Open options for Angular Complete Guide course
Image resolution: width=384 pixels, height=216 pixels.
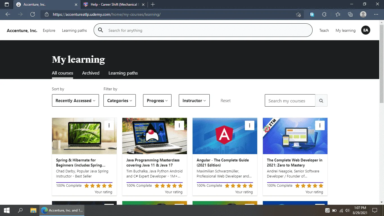250,125
